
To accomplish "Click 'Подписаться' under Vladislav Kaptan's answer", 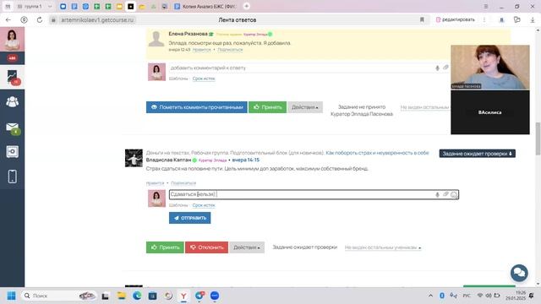I will point(183,183).
